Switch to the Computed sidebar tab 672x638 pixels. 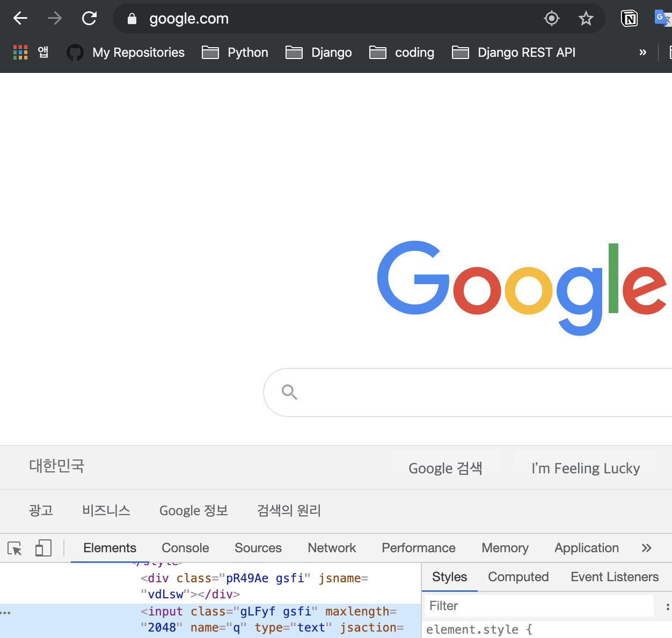coord(518,577)
